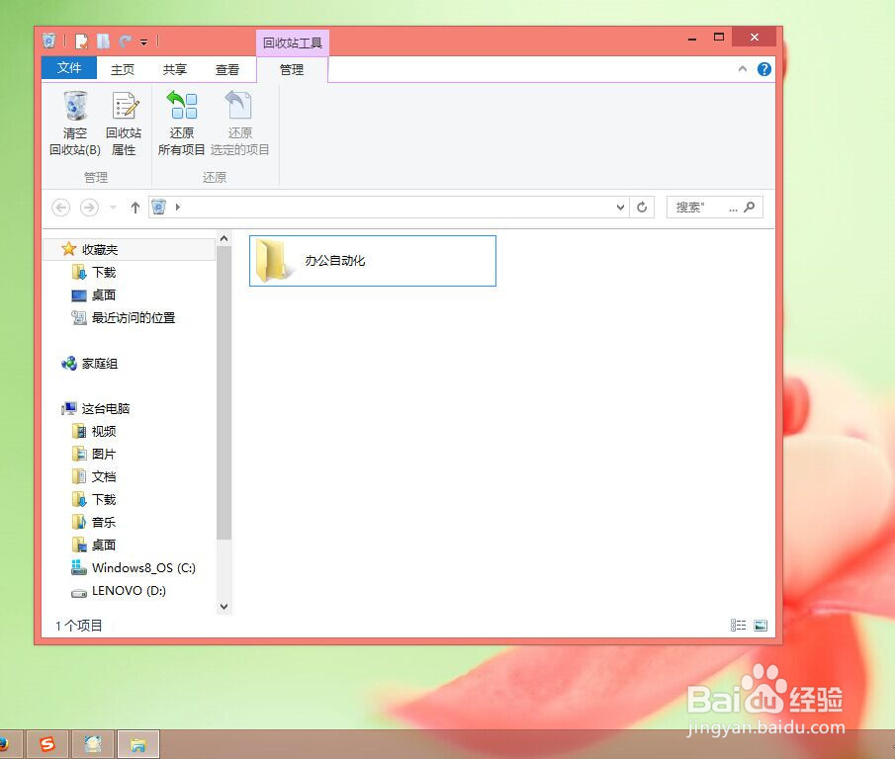
Task: Switch to large icons view in the status bar
Action: point(761,625)
